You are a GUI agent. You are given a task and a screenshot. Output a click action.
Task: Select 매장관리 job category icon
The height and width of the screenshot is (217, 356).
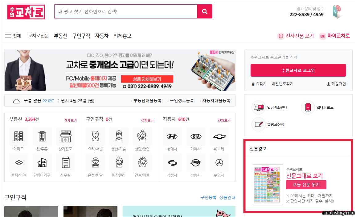[x=119, y=162]
